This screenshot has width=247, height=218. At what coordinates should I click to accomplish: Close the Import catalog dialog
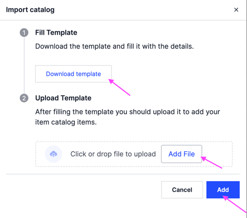coord(236,10)
